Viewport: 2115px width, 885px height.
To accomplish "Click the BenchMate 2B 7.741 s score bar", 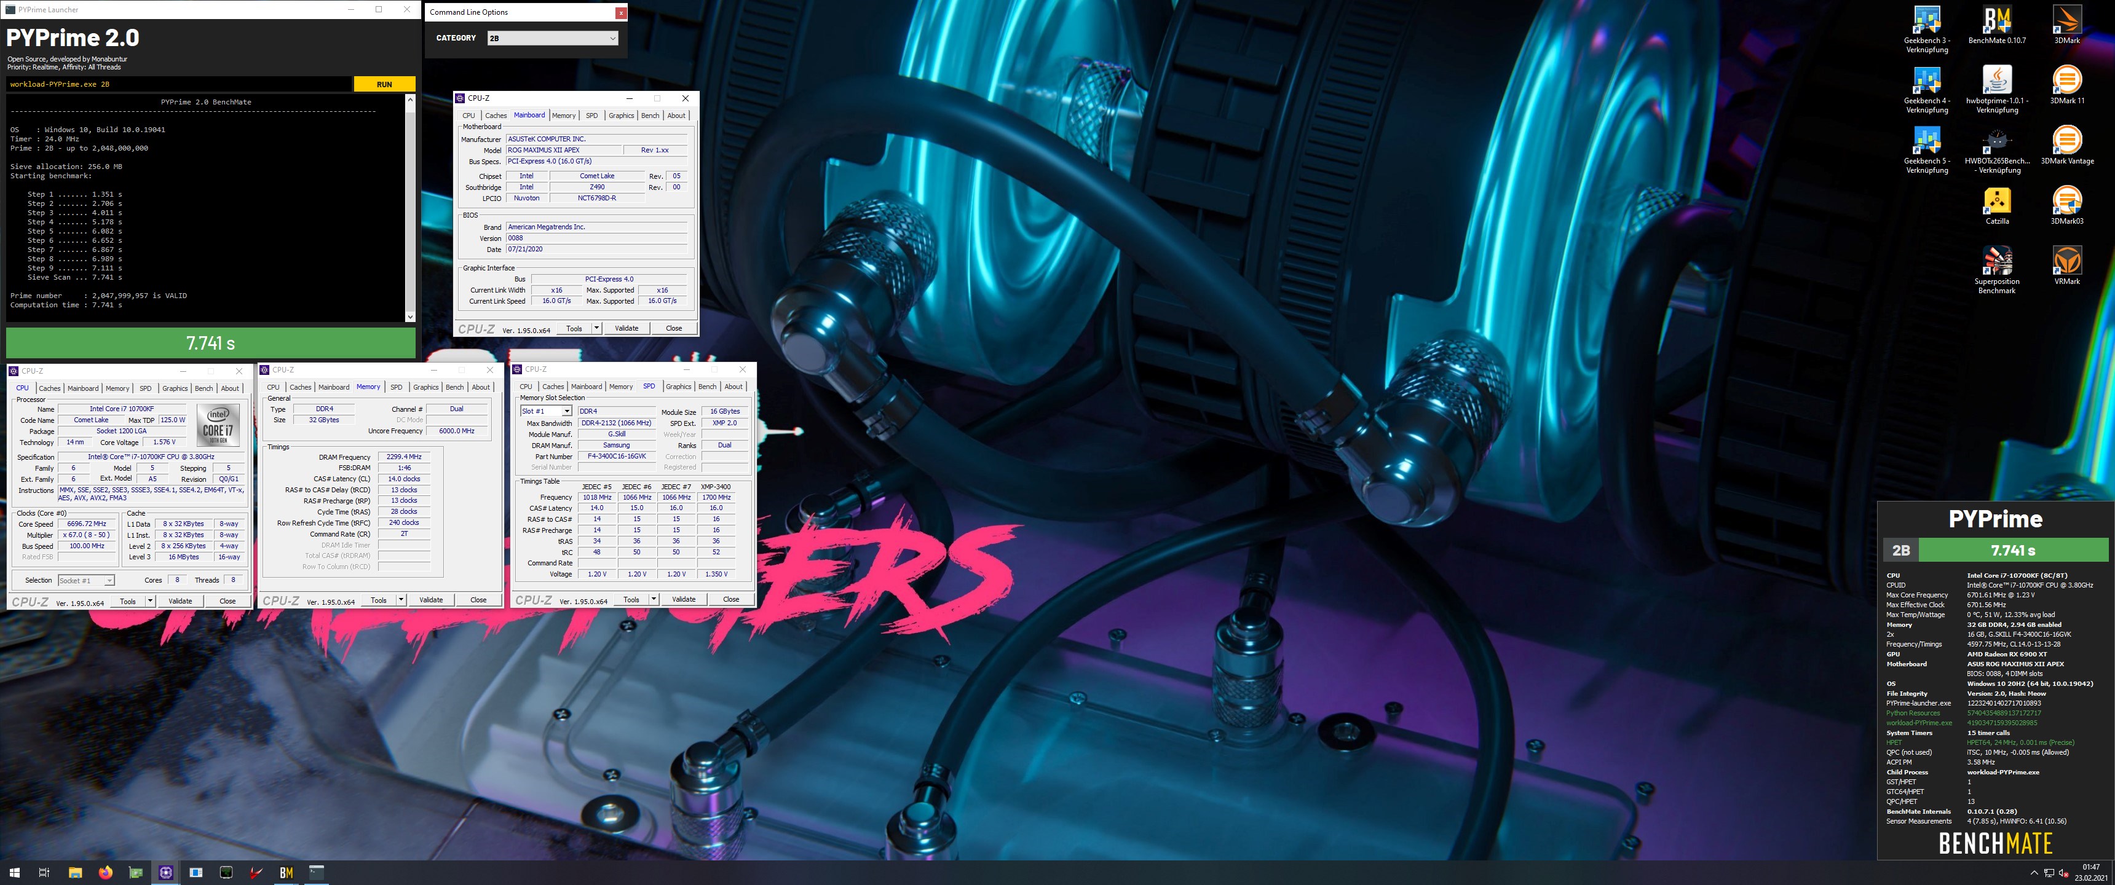I will (x=1995, y=551).
